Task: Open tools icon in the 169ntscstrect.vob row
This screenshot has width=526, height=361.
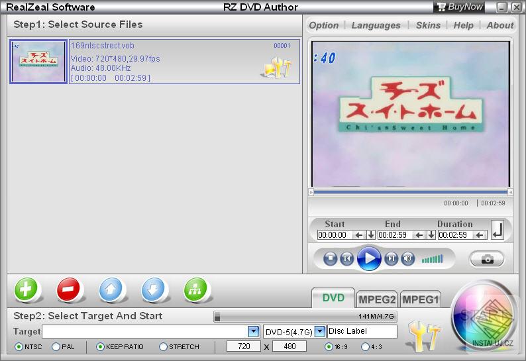Action: click(277, 68)
